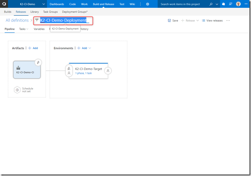Image resolution: width=251 pixels, height=176 pixels.
Task: Open the user profile avatar
Action: pyautogui.click(x=238, y=4)
